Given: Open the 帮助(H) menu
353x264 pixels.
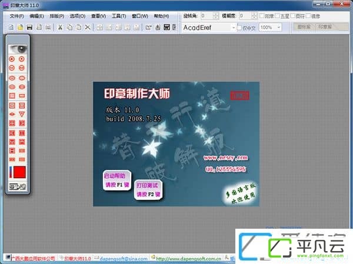Looking at the screenshot, I should [x=161, y=16].
